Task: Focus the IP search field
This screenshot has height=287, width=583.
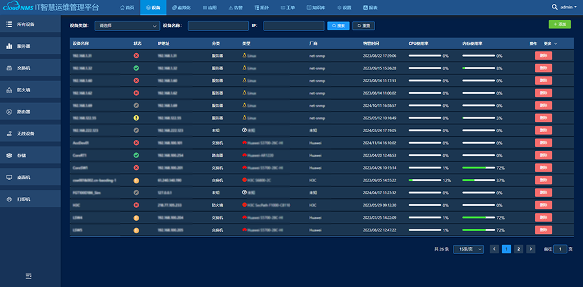Action: [x=293, y=26]
